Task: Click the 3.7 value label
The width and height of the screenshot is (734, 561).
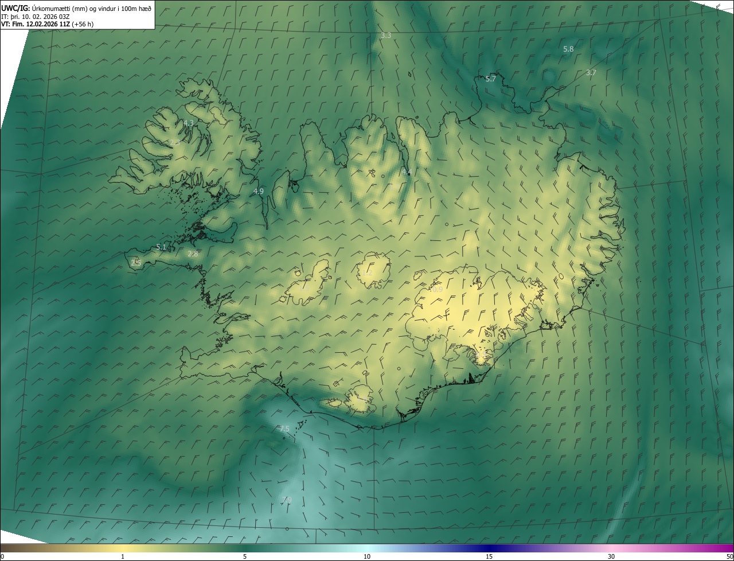Action: (x=591, y=73)
